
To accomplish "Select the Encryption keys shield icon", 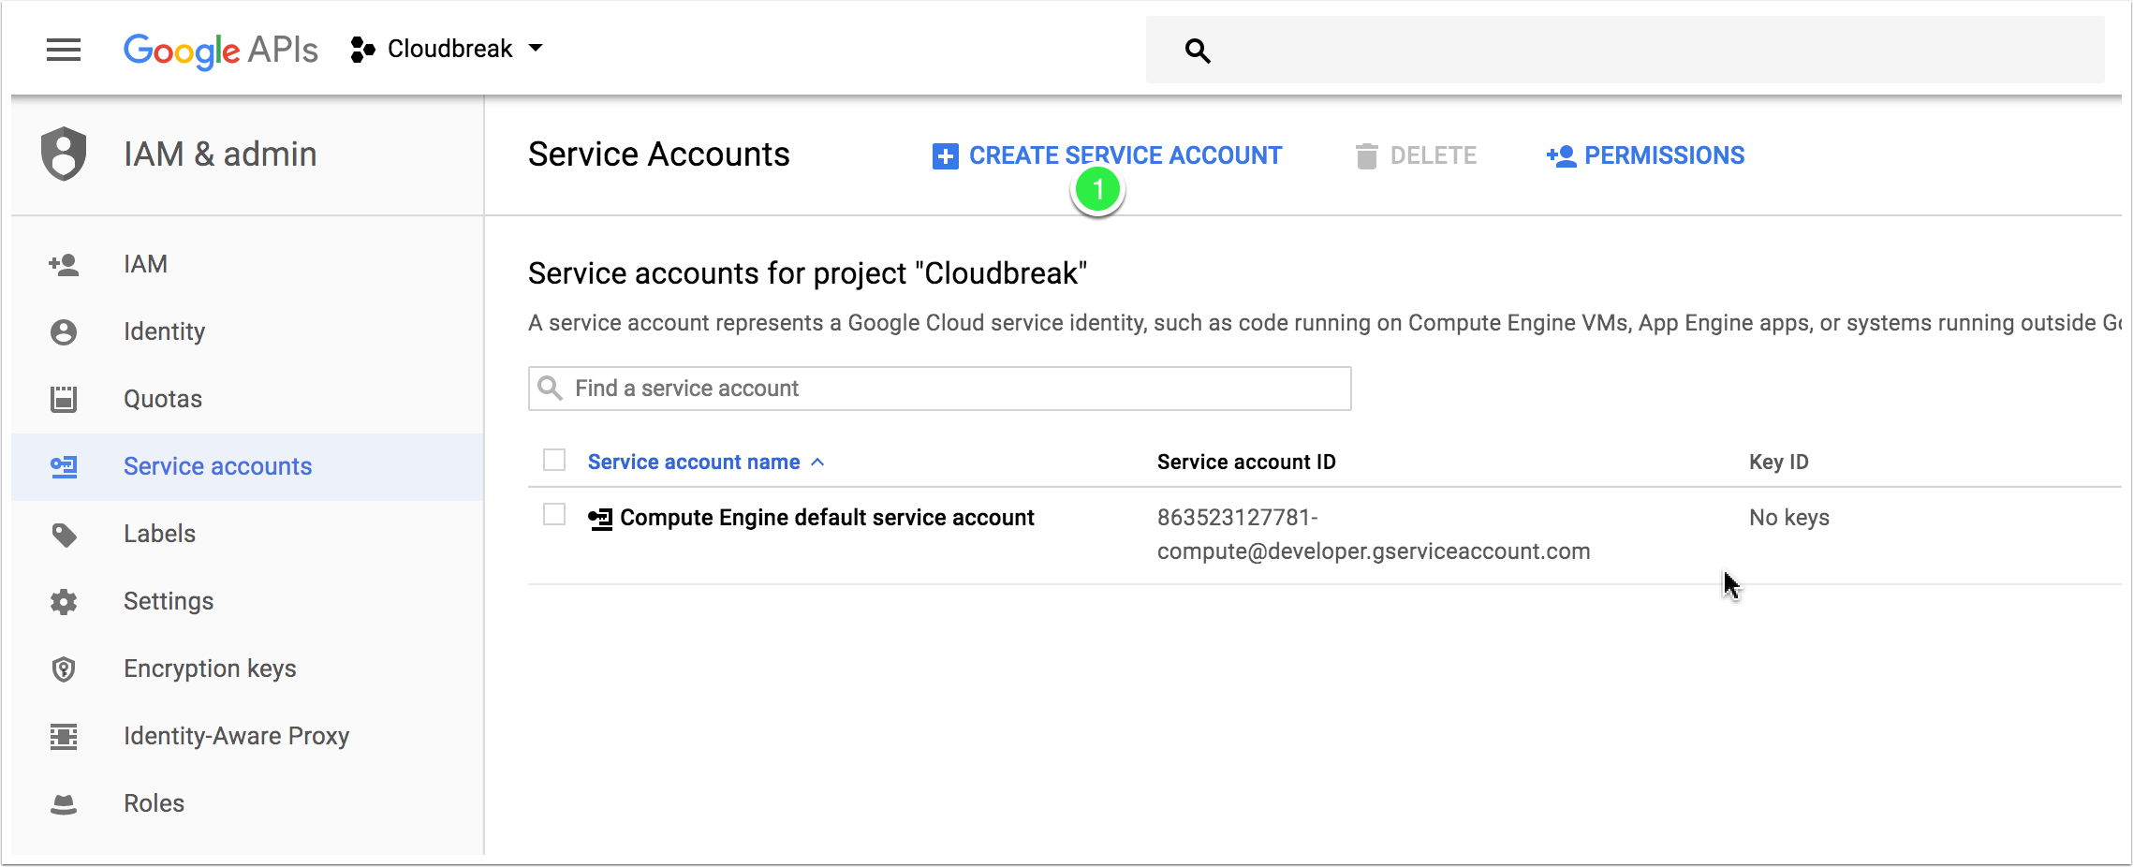I will coord(63,669).
